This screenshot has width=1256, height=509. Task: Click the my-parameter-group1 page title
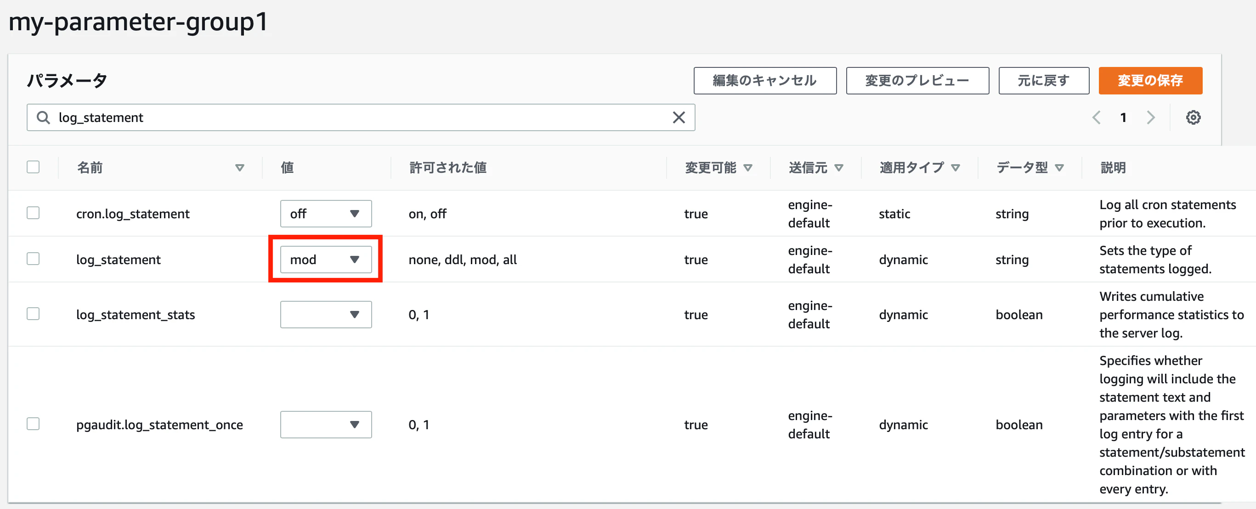point(138,22)
